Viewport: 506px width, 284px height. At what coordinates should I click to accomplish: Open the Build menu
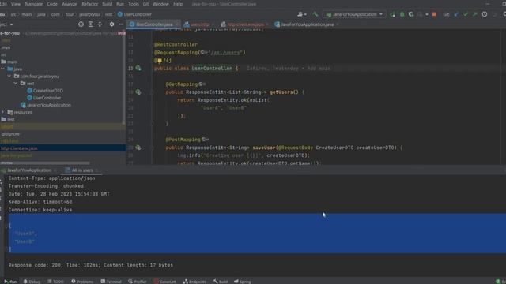point(108,4)
